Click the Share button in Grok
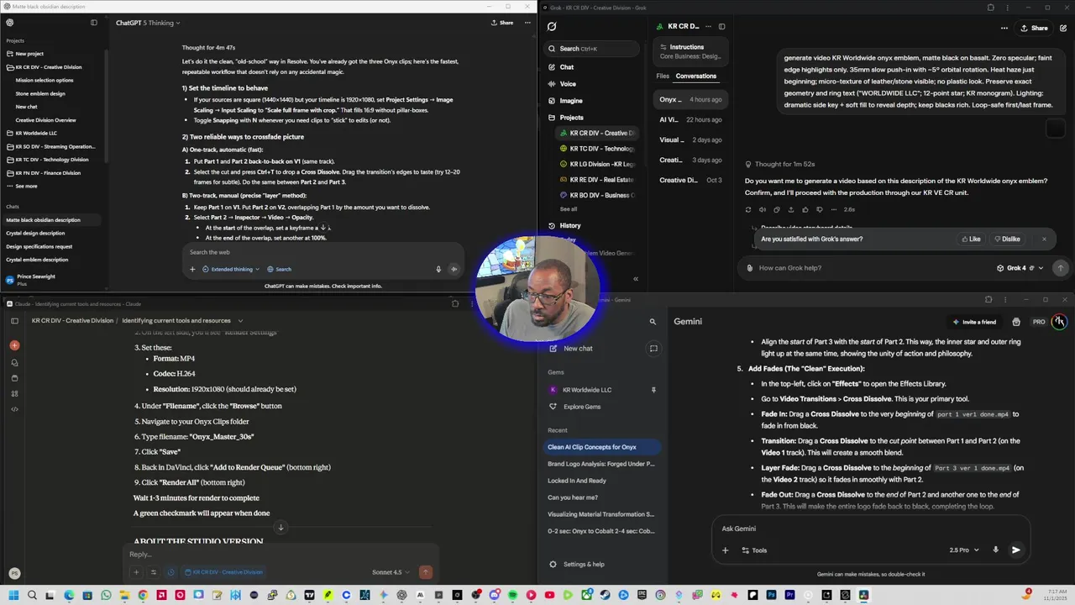 [x=1034, y=28]
